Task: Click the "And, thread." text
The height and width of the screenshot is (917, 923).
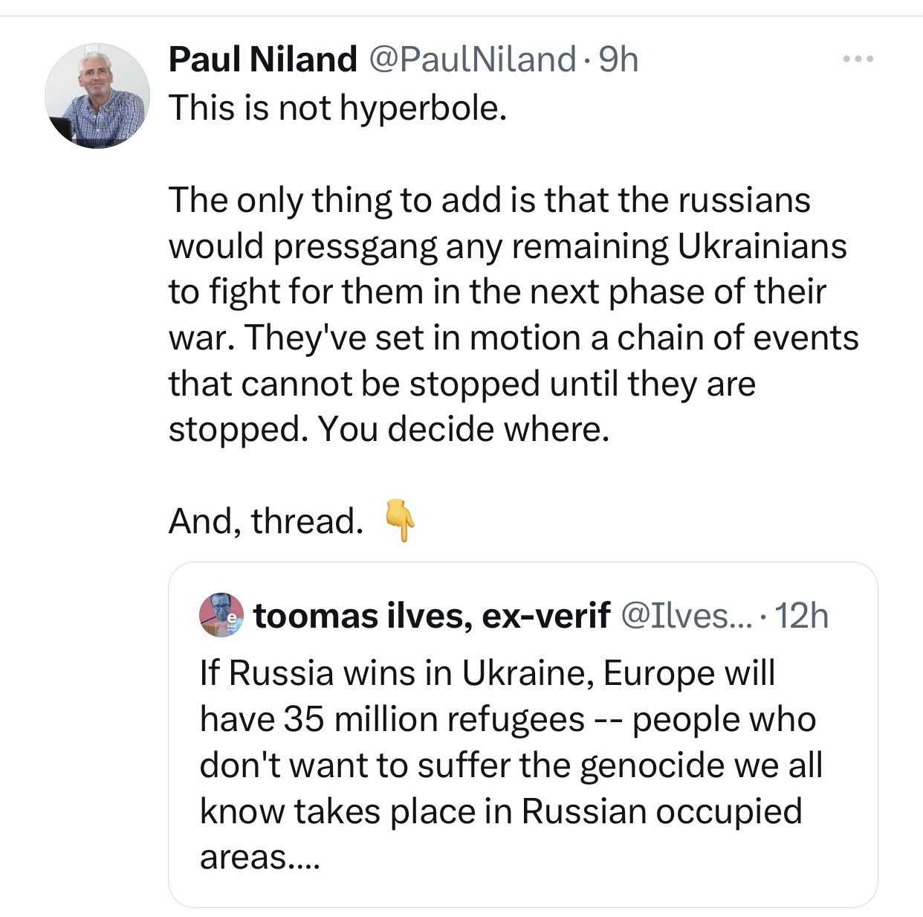Action: pyautogui.click(x=265, y=521)
